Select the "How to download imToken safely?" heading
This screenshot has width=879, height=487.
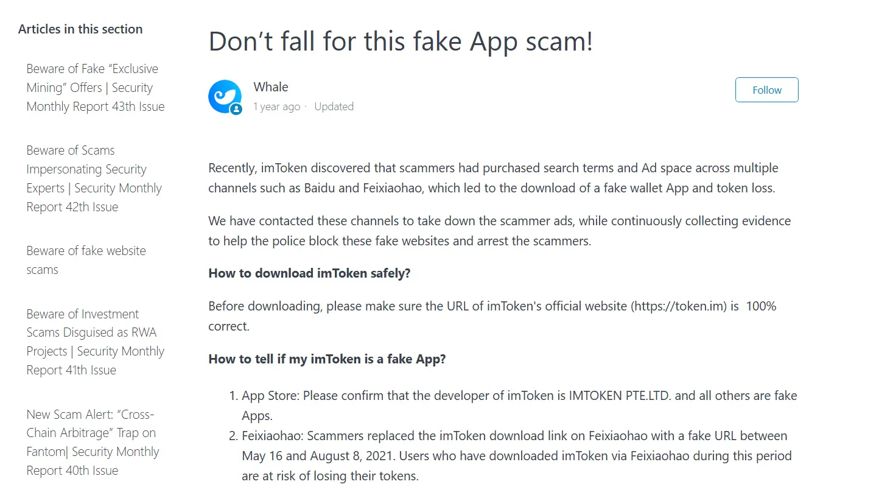[x=309, y=273]
